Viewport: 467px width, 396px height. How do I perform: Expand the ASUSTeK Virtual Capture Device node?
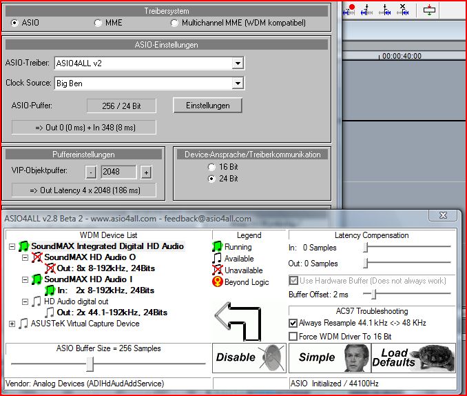pyautogui.click(x=12, y=324)
